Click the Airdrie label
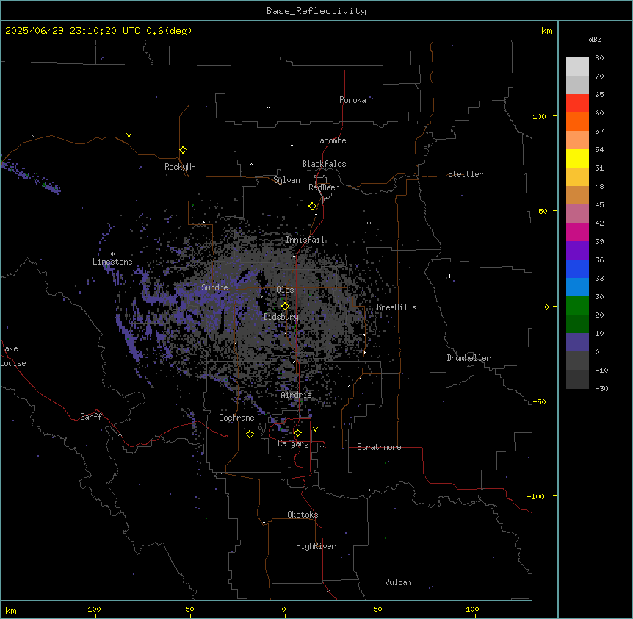This screenshot has width=633, height=619. [x=297, y=395]
